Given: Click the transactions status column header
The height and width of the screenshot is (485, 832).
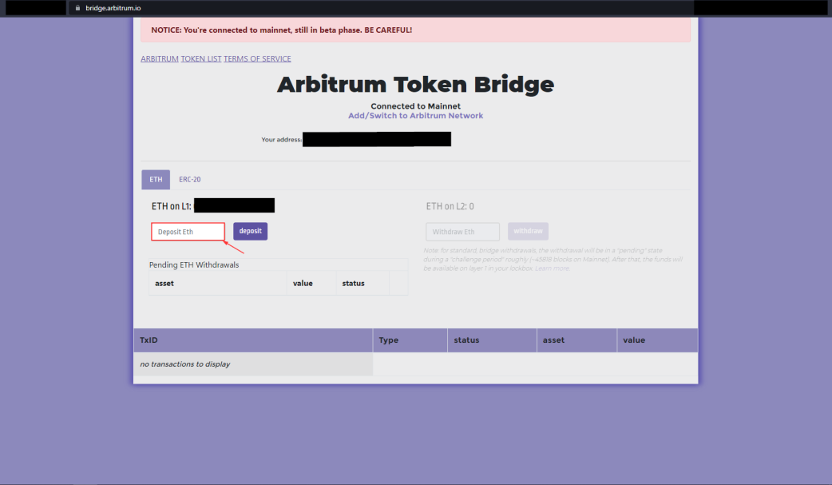Looking at the screenshot, I should point(492,340).
